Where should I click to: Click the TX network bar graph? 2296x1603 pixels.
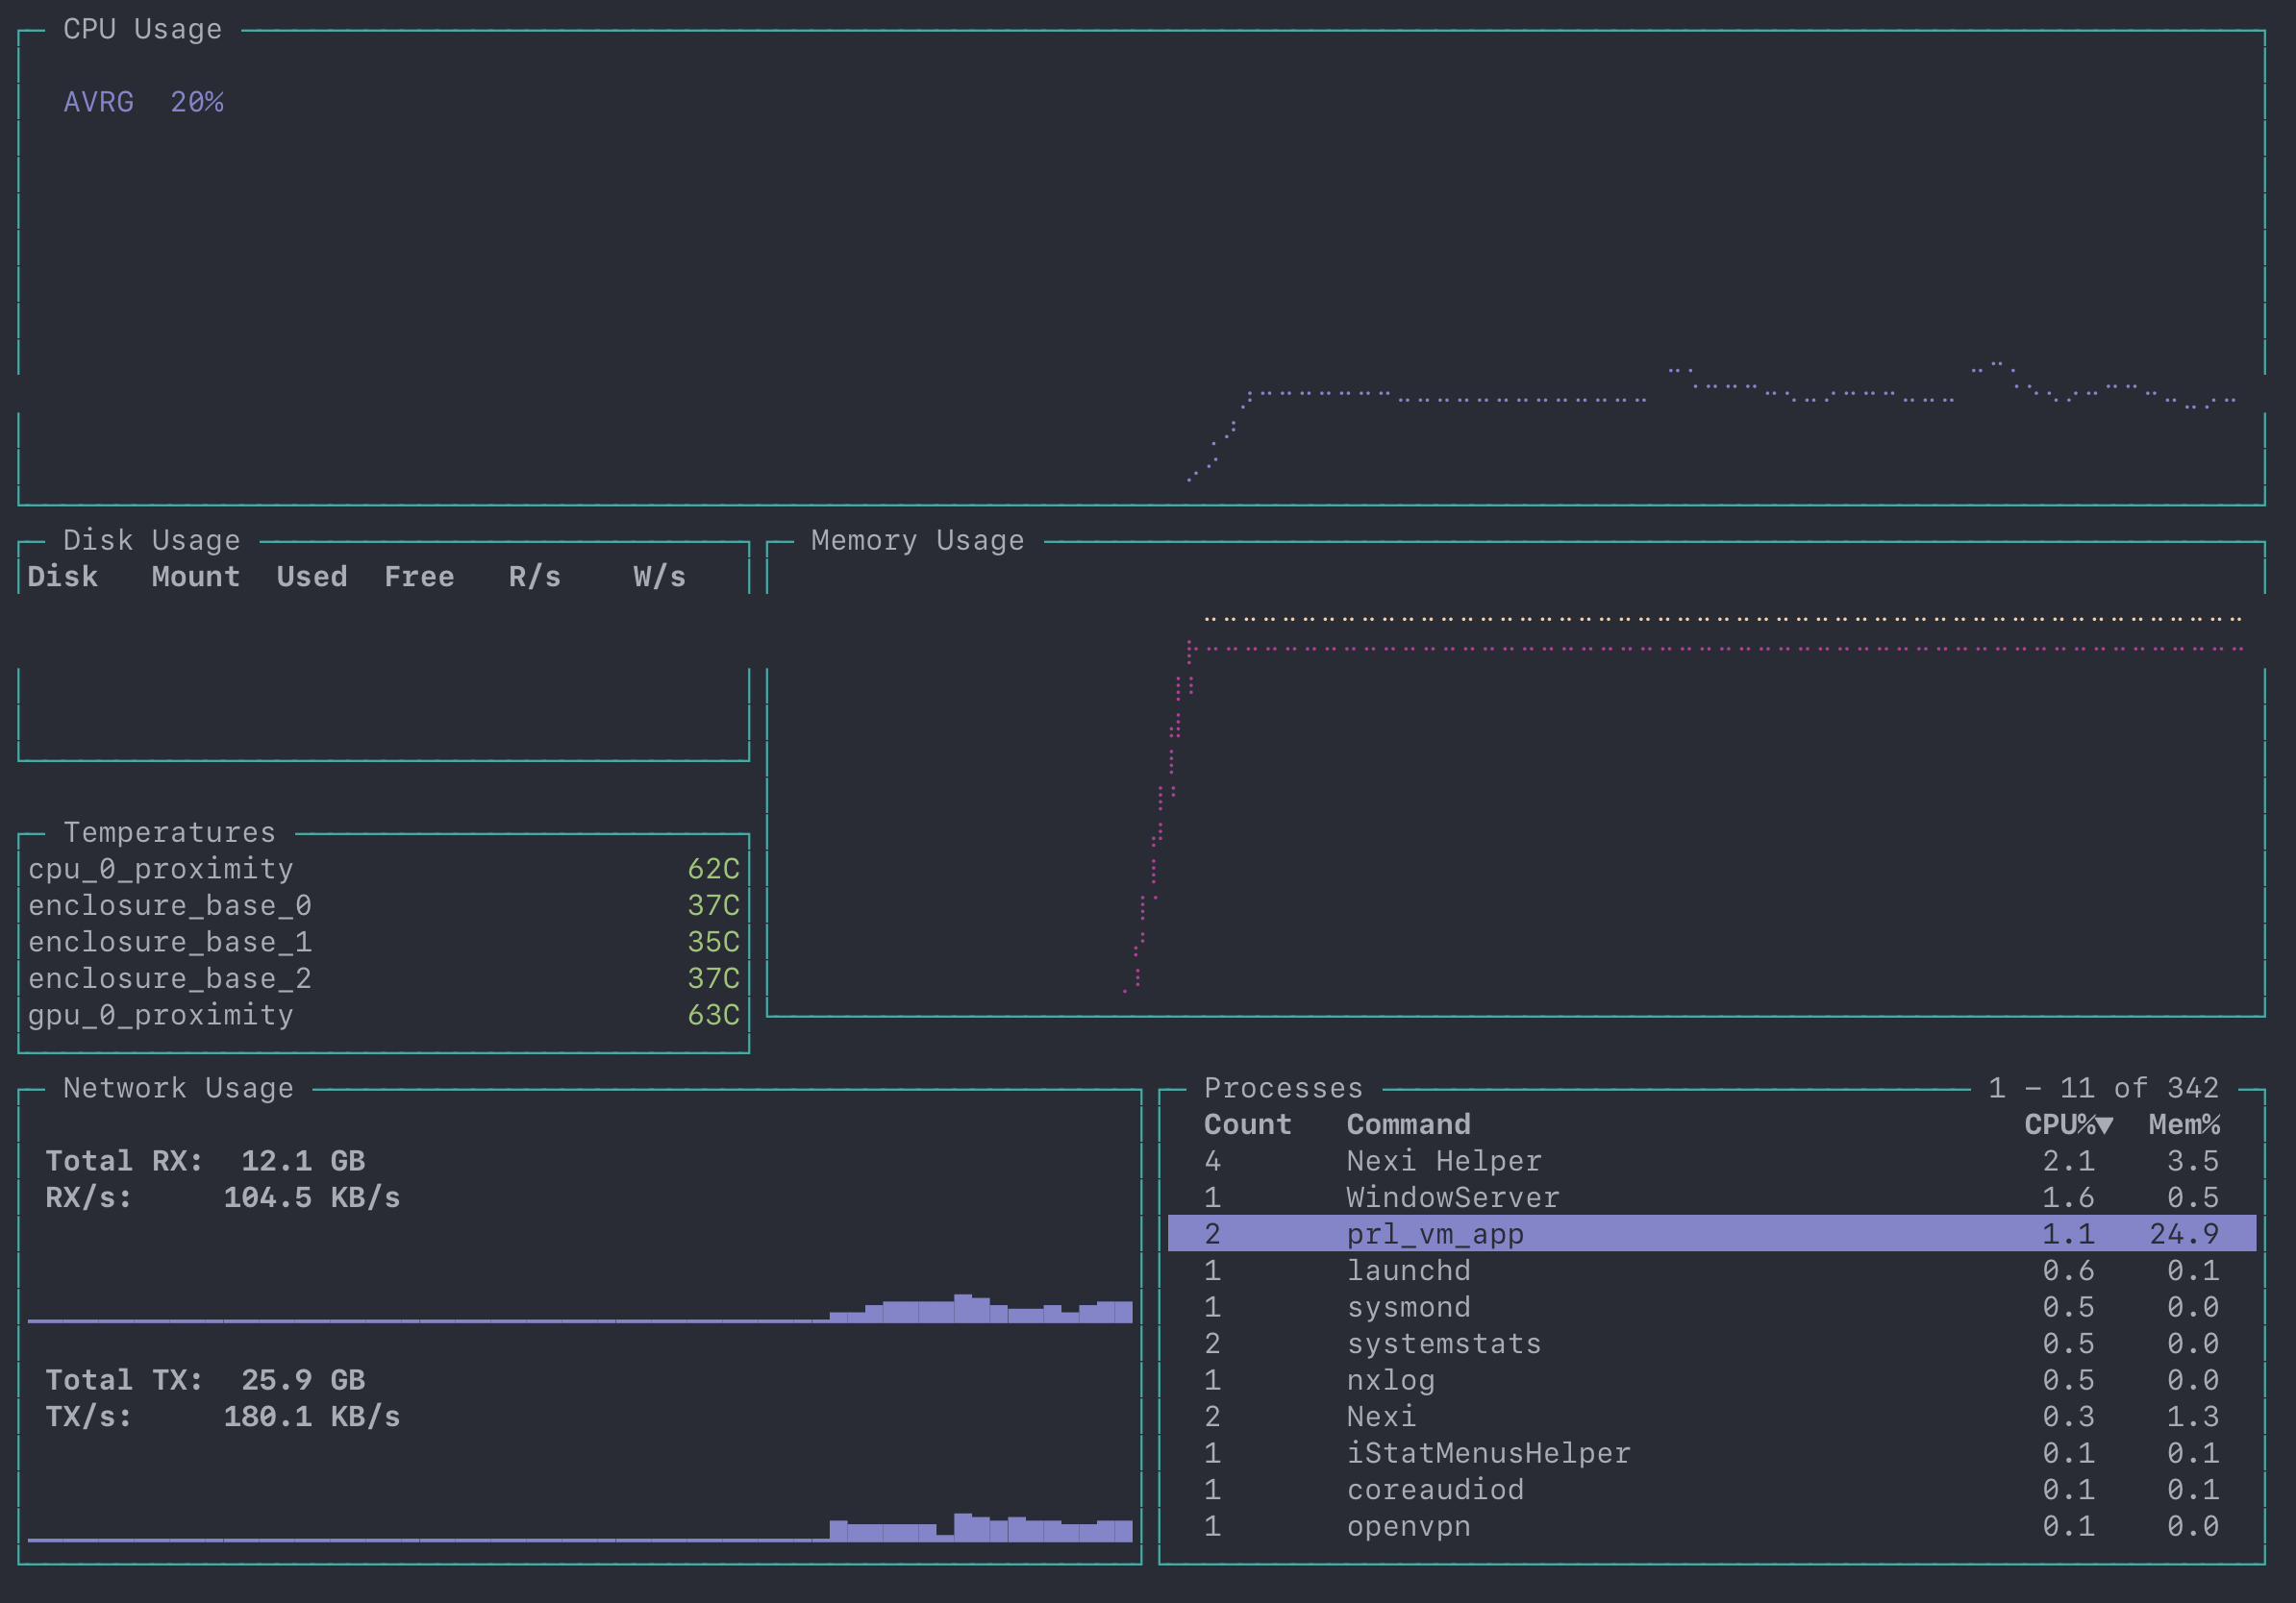580,1527
